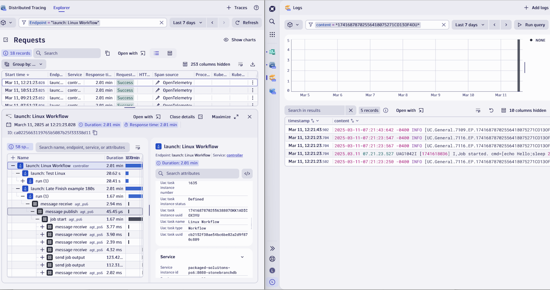Click the Refresh button in Distributed Tracing

246,23
